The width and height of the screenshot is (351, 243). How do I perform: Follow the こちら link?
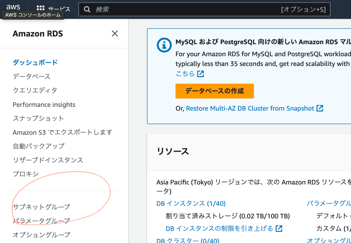185,74
